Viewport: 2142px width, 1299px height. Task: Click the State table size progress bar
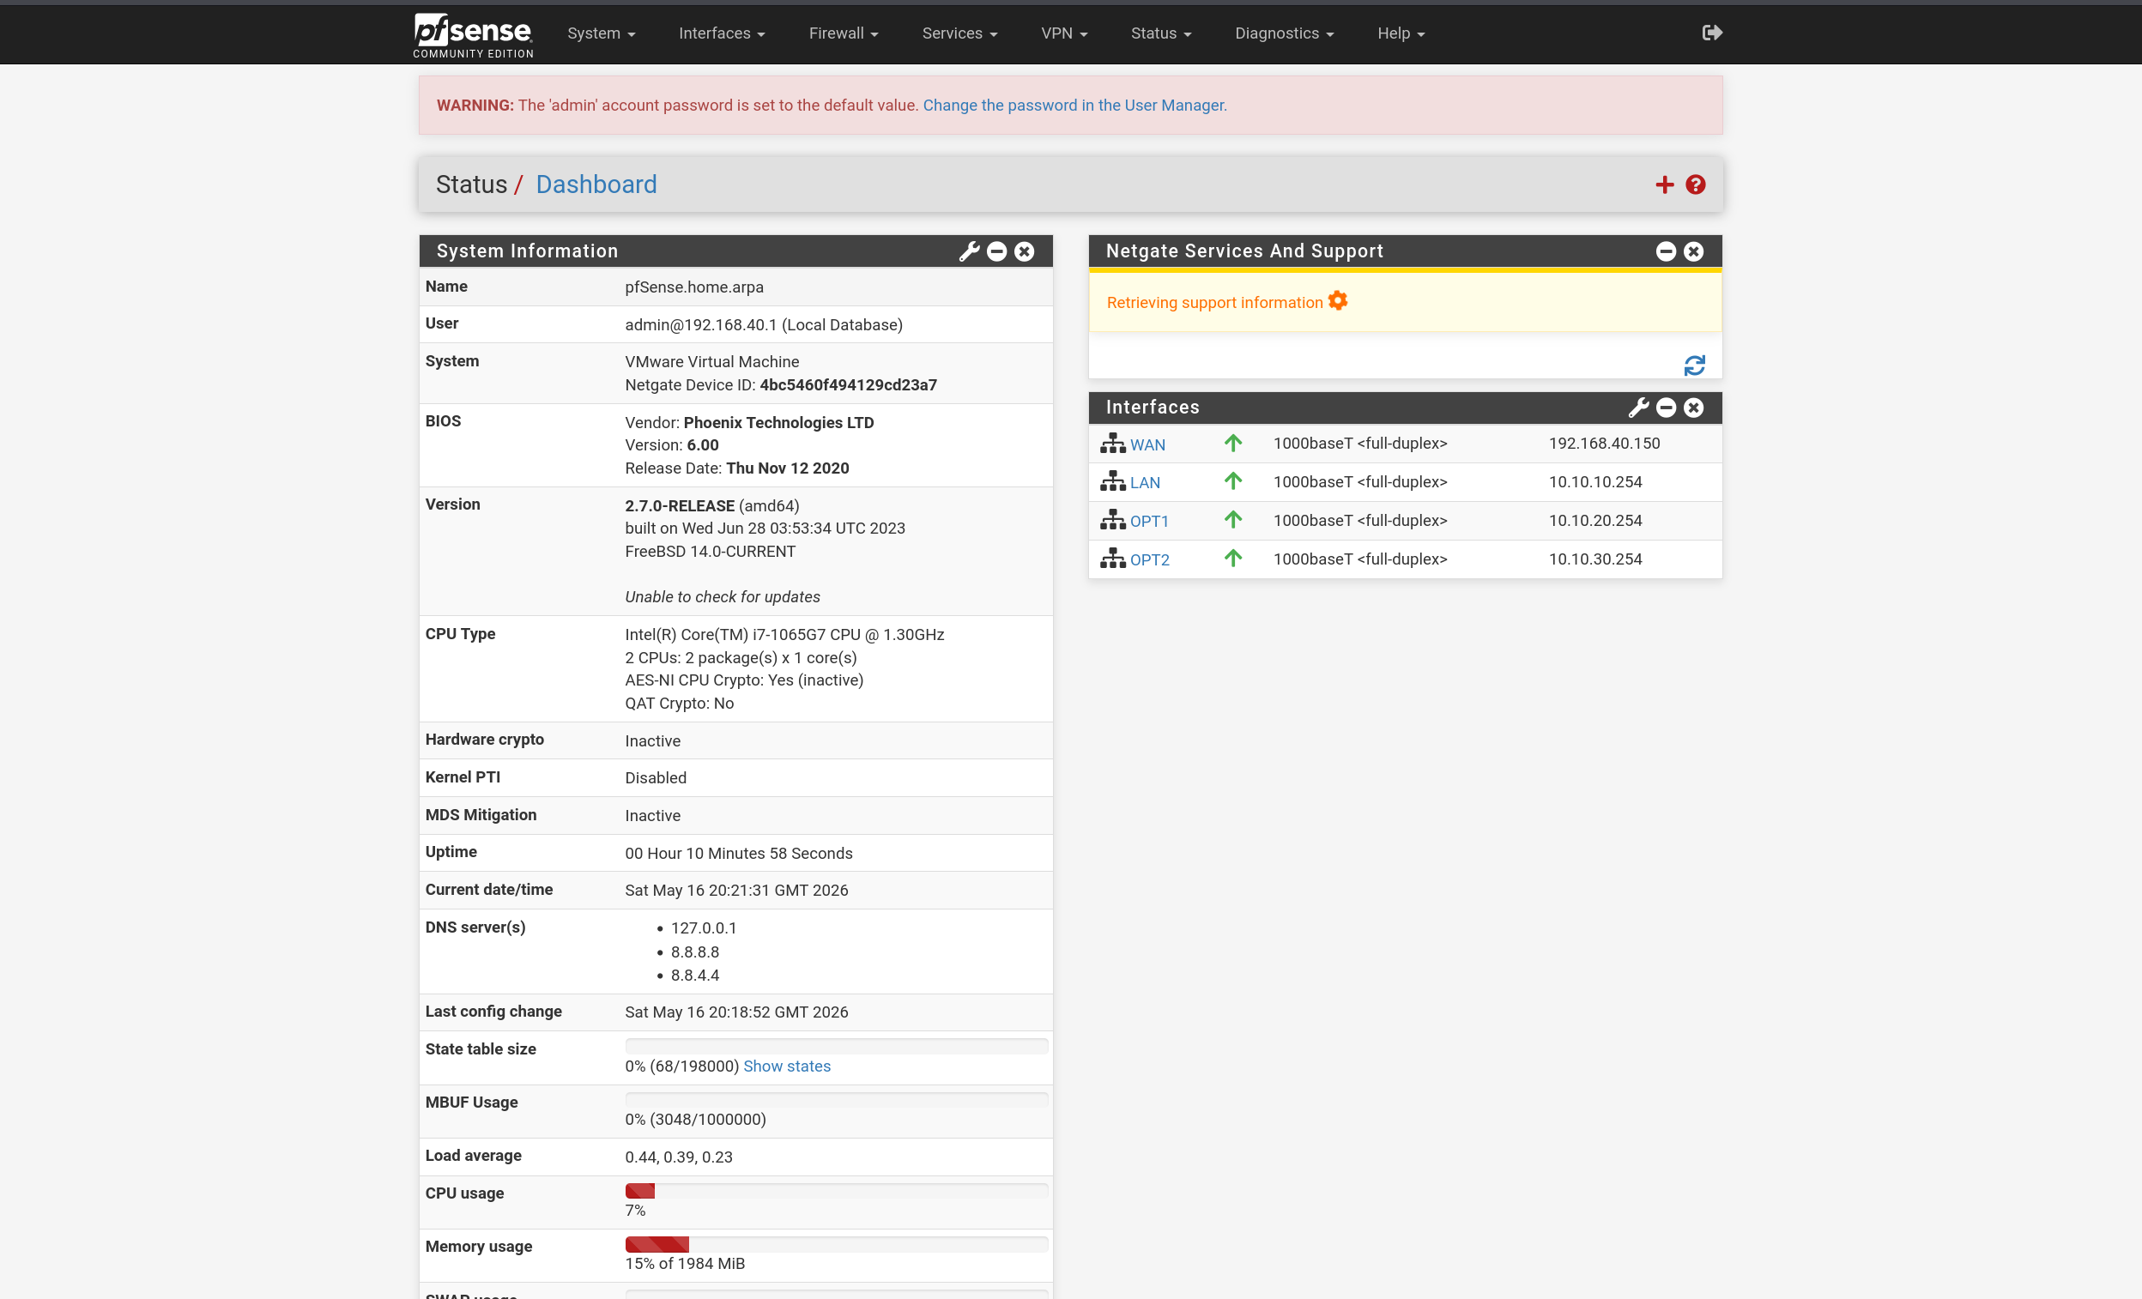pos(836,1047)
